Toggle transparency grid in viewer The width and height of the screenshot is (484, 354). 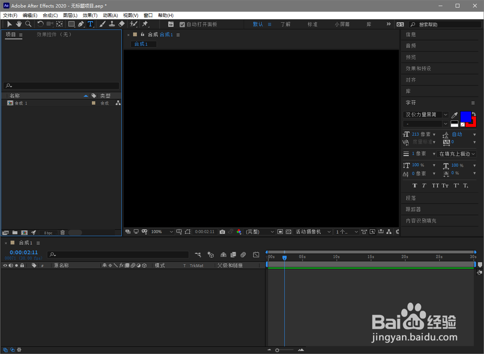[289, 232]
